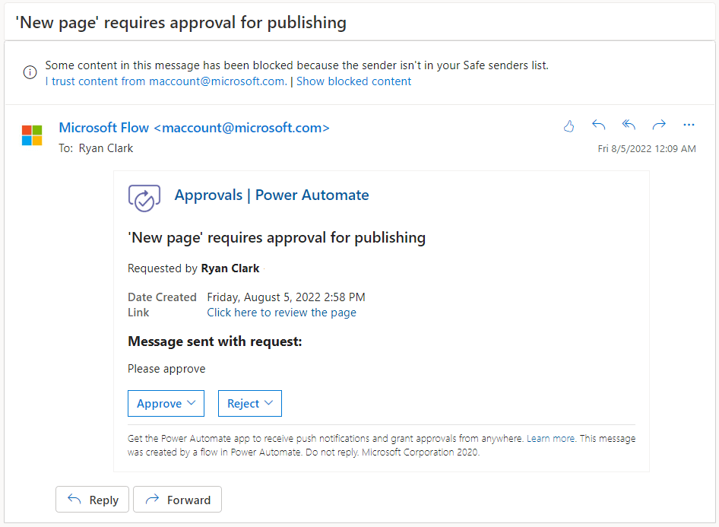Click the Like thumbs-up icon
The height and width of the screenshot is (527, 719).
569,125
